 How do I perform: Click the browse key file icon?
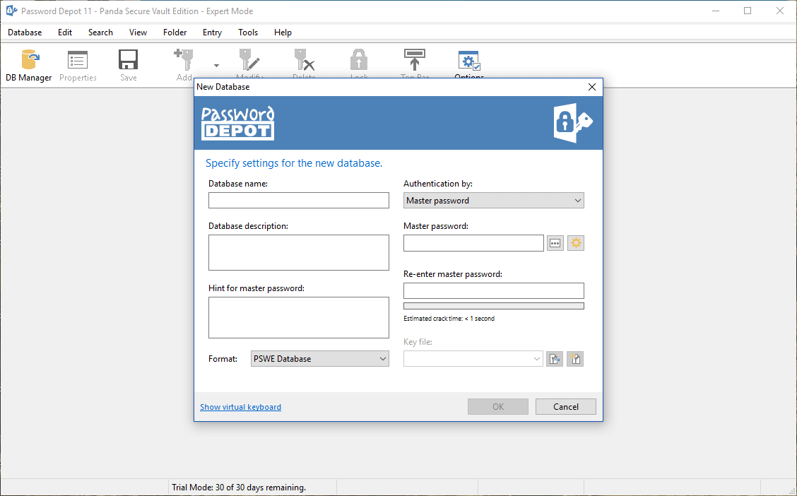555,359
